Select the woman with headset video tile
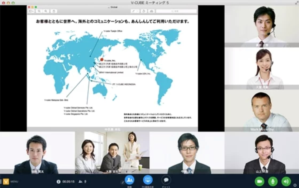The image size is (299, 188). click(x=262, y=68)
